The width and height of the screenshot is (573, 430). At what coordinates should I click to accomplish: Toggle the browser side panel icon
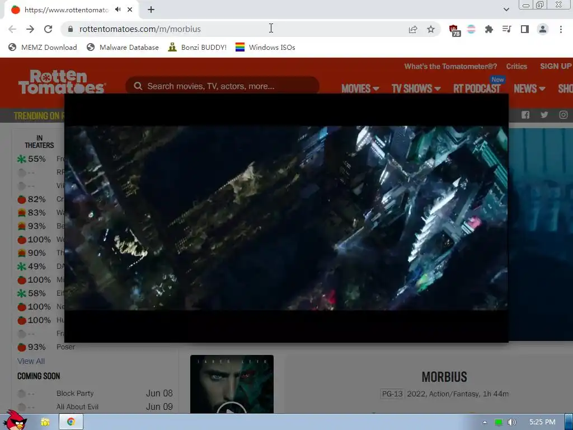click(x=525, y=29)
